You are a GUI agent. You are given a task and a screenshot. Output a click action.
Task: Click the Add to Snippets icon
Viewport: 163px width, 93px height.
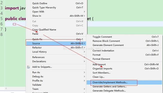click(28, 67)
